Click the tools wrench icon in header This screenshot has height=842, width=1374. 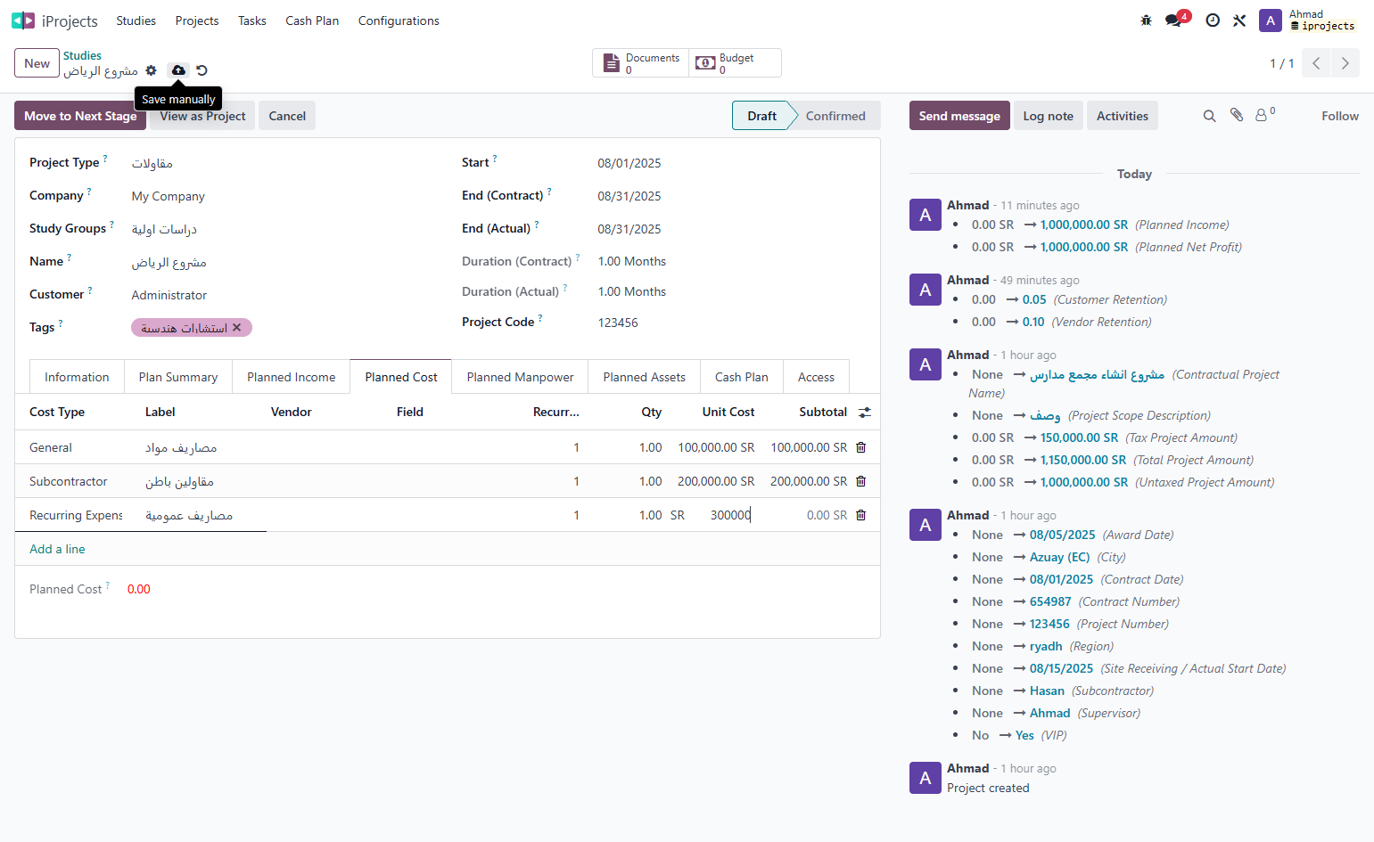pos(1239,20)
